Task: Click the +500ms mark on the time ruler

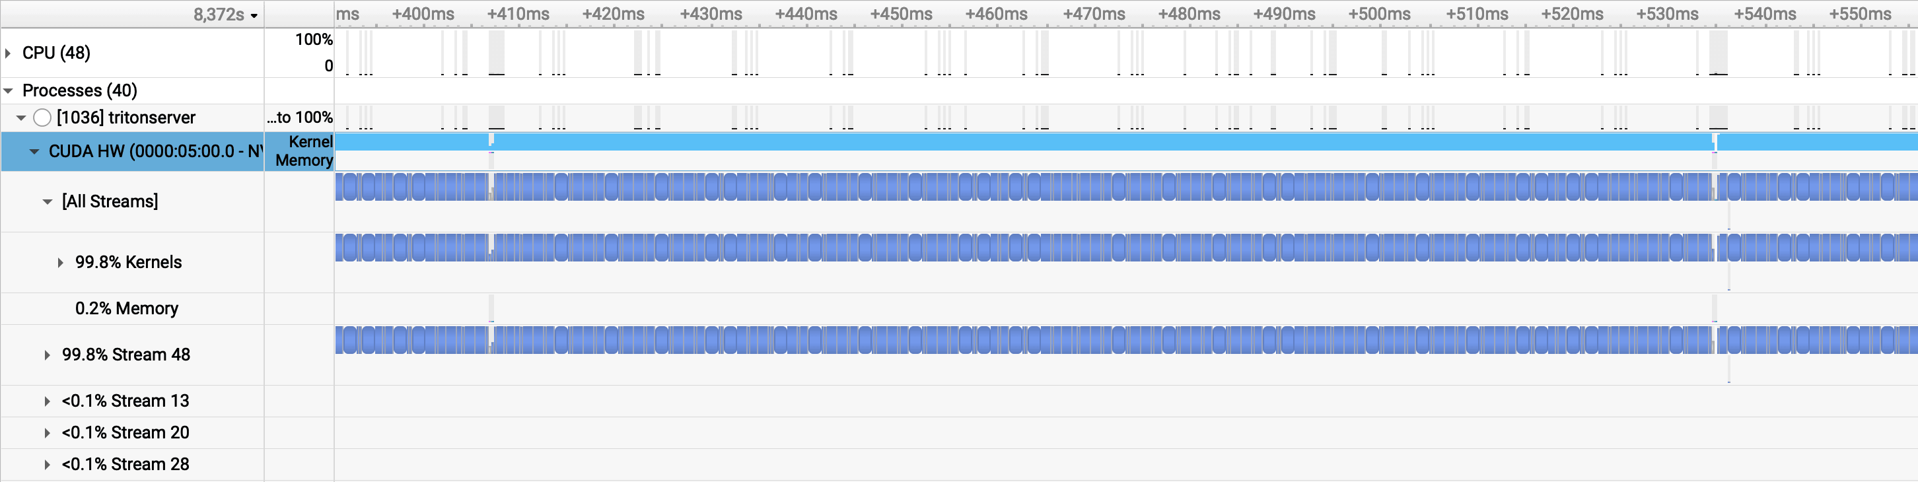Action: pyautogui.click(x=1379, y=14)
